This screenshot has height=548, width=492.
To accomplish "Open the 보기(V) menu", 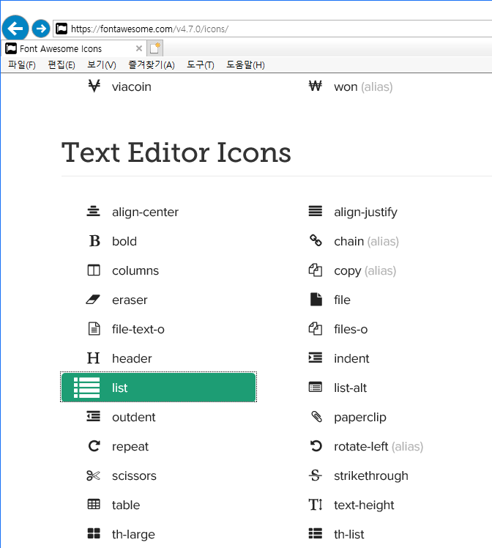I will coord(102,65).
